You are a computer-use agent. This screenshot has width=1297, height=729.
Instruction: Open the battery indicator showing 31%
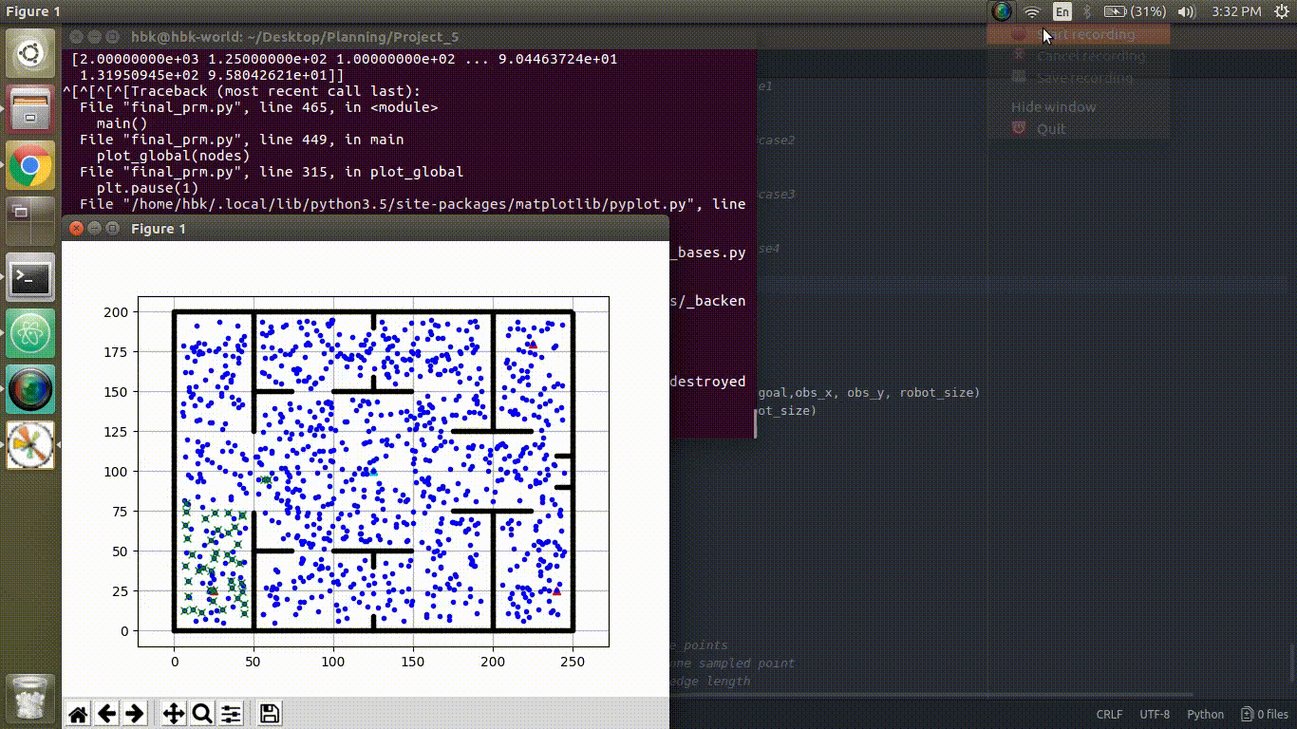(x=1136, y=11)
